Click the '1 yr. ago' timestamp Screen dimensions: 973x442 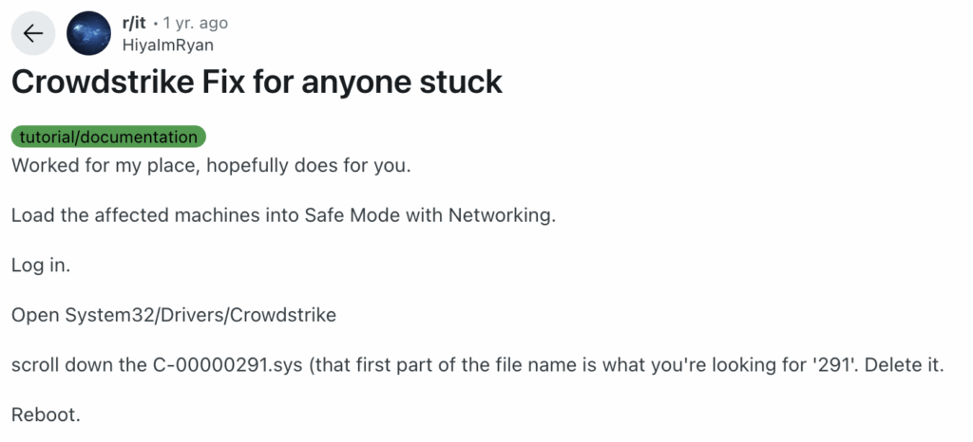(x=197, y=23)
